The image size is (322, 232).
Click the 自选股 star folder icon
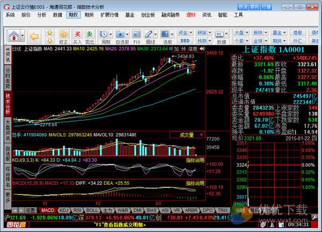[x=120, y=34]
